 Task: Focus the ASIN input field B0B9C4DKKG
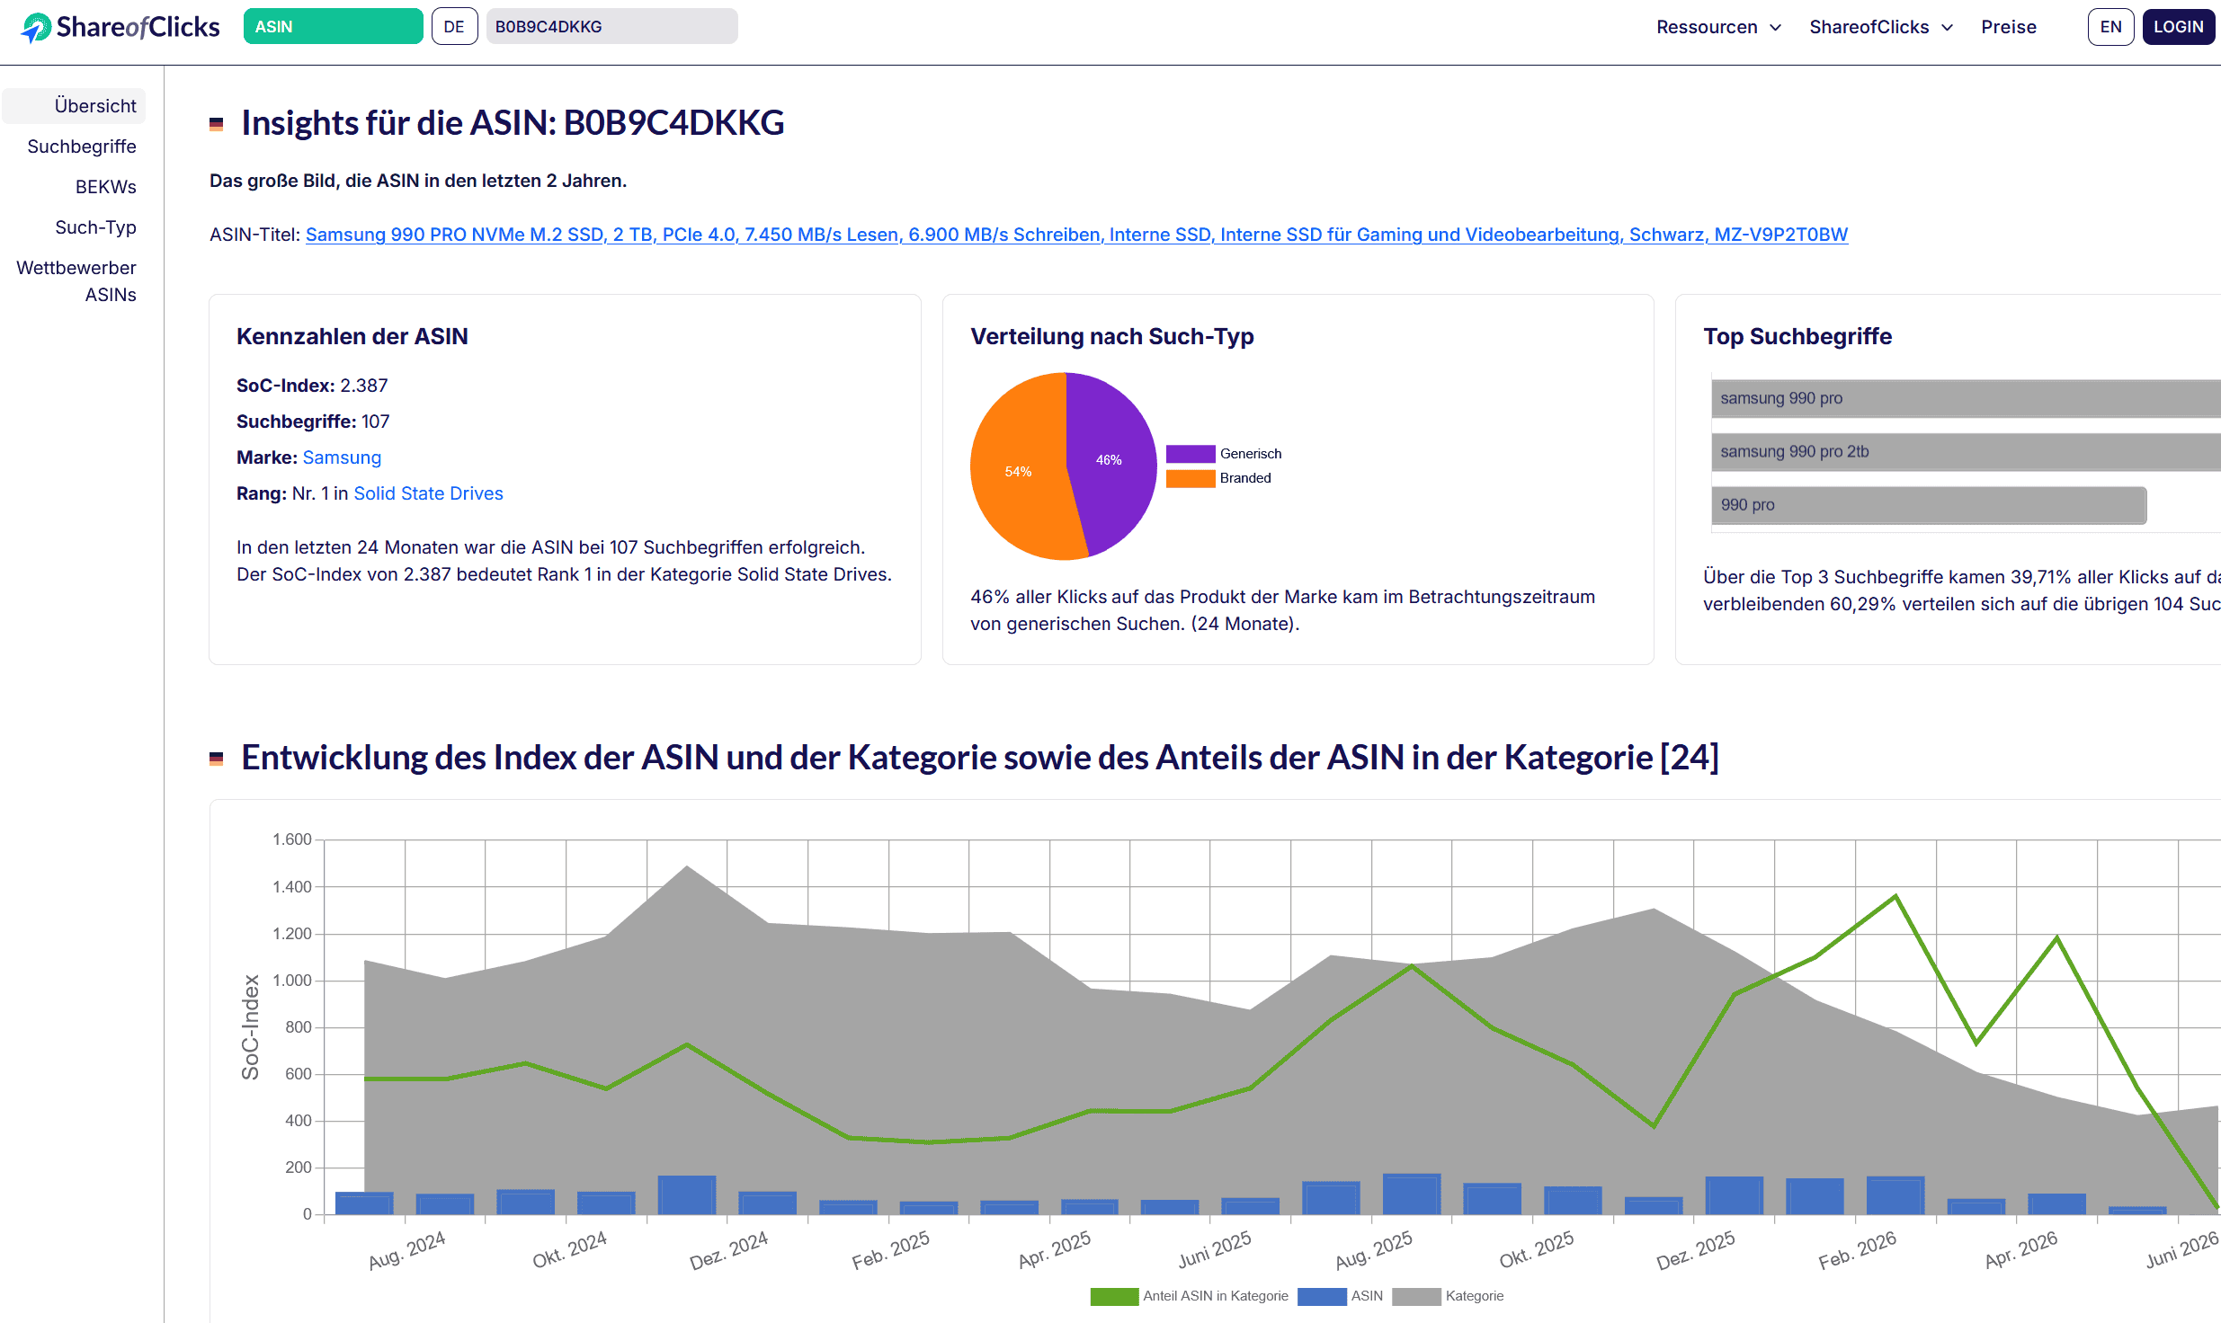click(x=611, y=27)
